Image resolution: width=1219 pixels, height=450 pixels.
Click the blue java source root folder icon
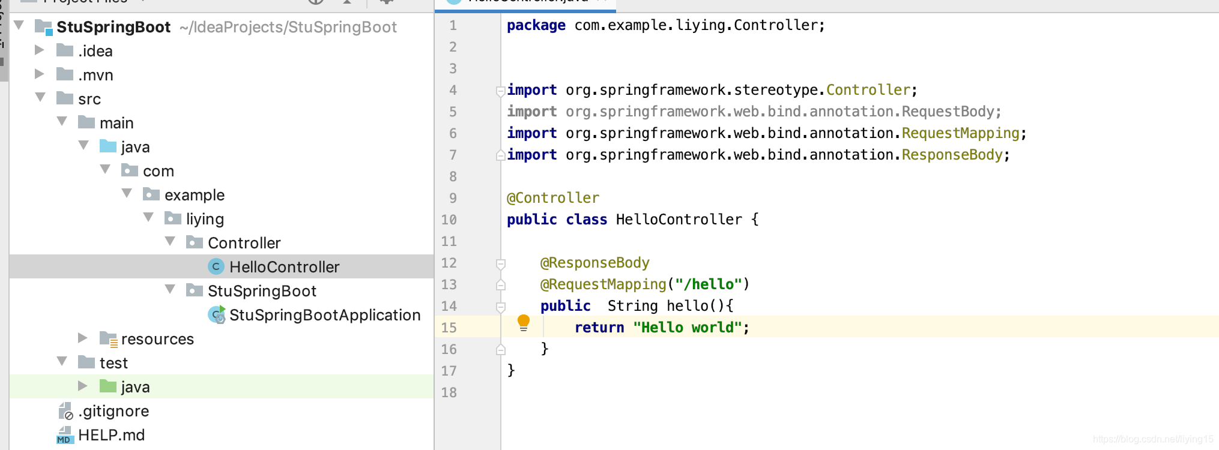point(108,146)
